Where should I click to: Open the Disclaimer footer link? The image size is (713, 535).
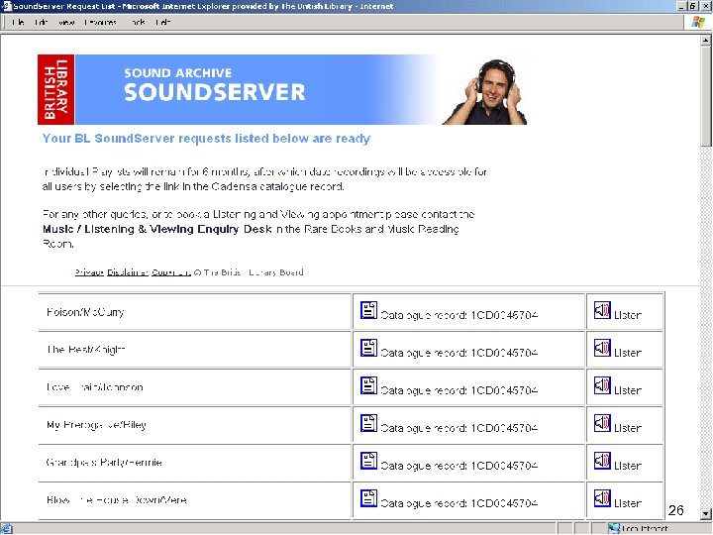click(128, 272)
